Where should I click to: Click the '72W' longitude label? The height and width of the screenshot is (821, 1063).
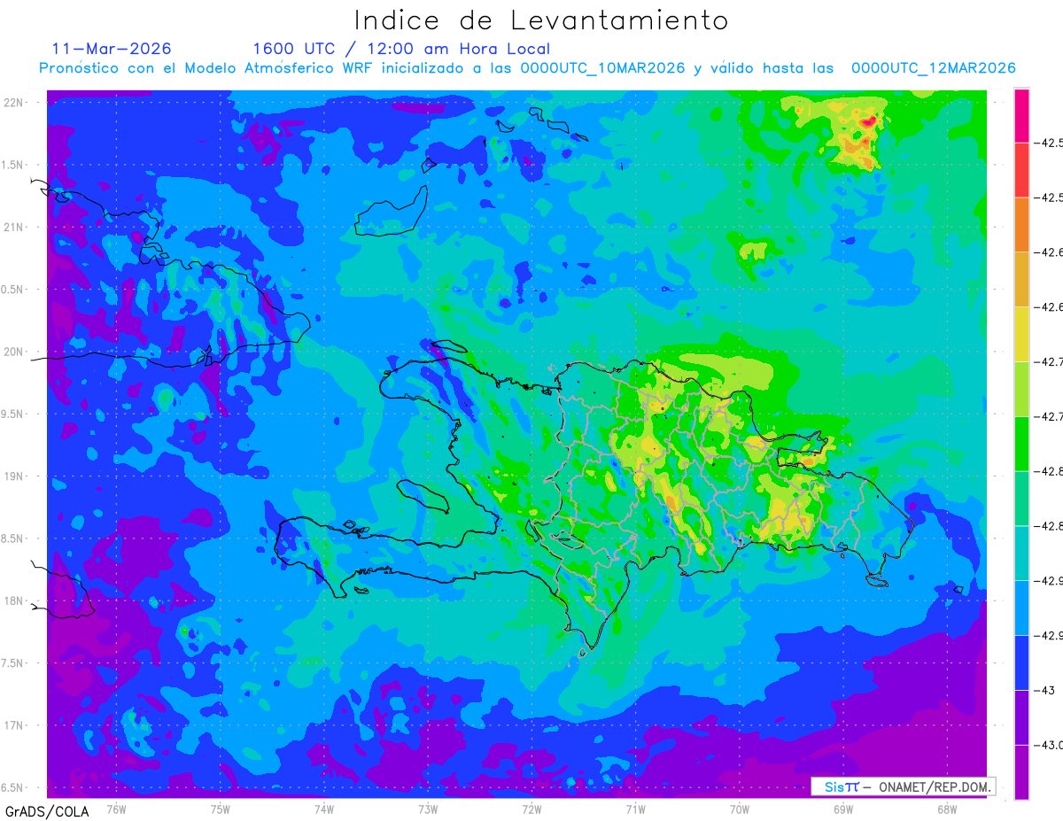(x=531, y=809)
